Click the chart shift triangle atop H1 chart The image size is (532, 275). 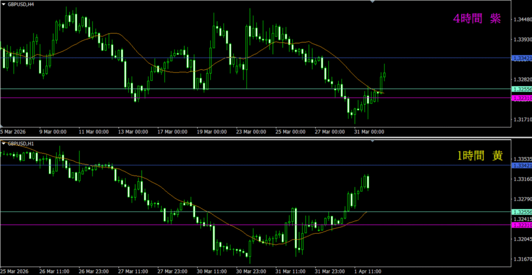(x=373, y=141)
